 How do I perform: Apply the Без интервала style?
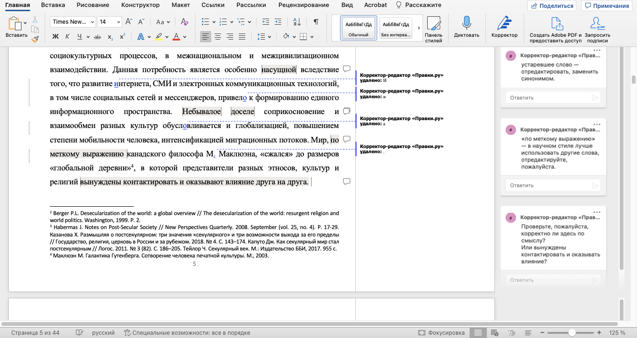point(396,28)
